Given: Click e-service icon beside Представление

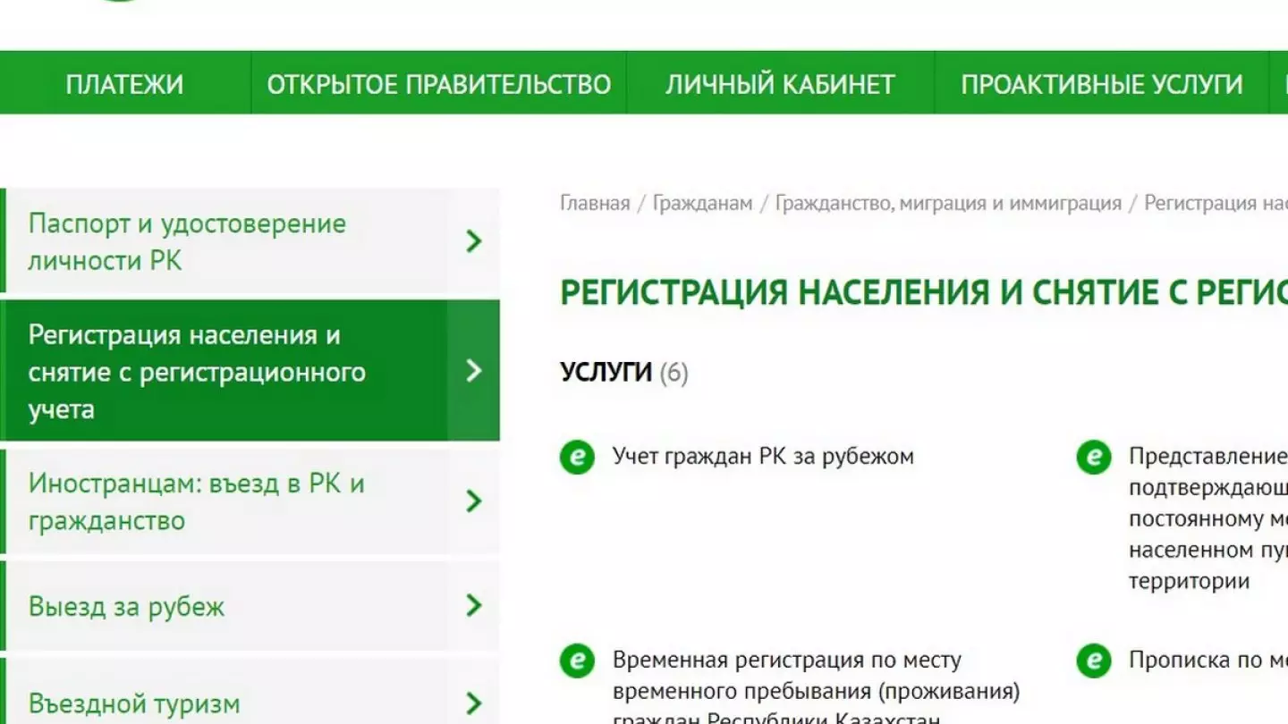Looking at the screenshot, I should pyautogui.click(x=1093, y=457).
